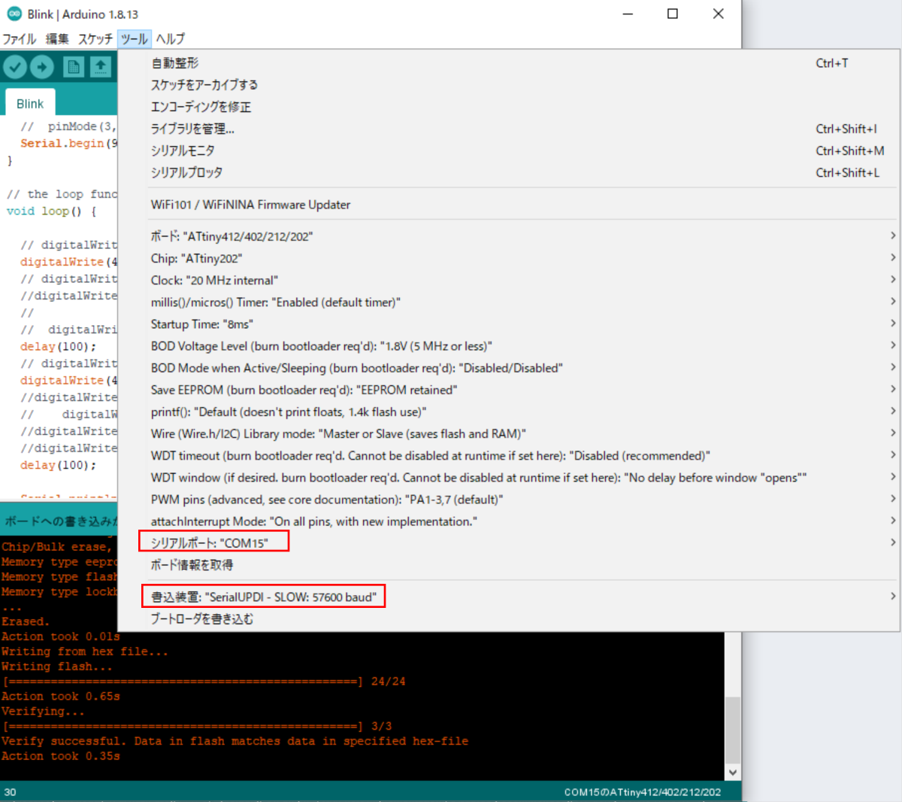902x802 pixels.
Task: Click the Upload arrow toolbar icon
Action: point(42,67)
